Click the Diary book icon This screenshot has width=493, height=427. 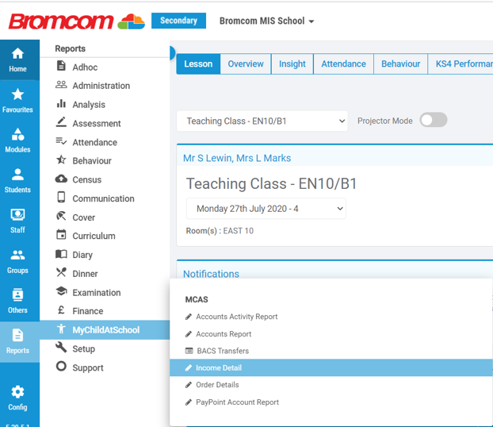click(x=61, y=254)
